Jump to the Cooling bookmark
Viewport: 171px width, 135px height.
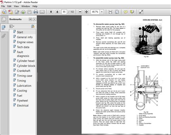tap(22, 91)
